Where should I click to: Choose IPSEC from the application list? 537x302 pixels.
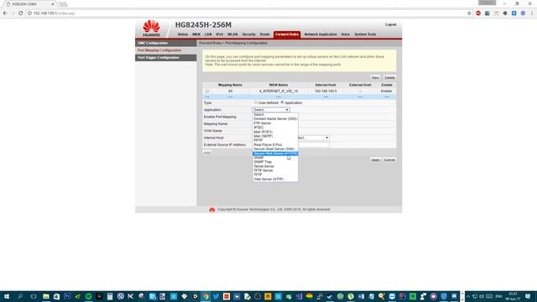[275, 128]
